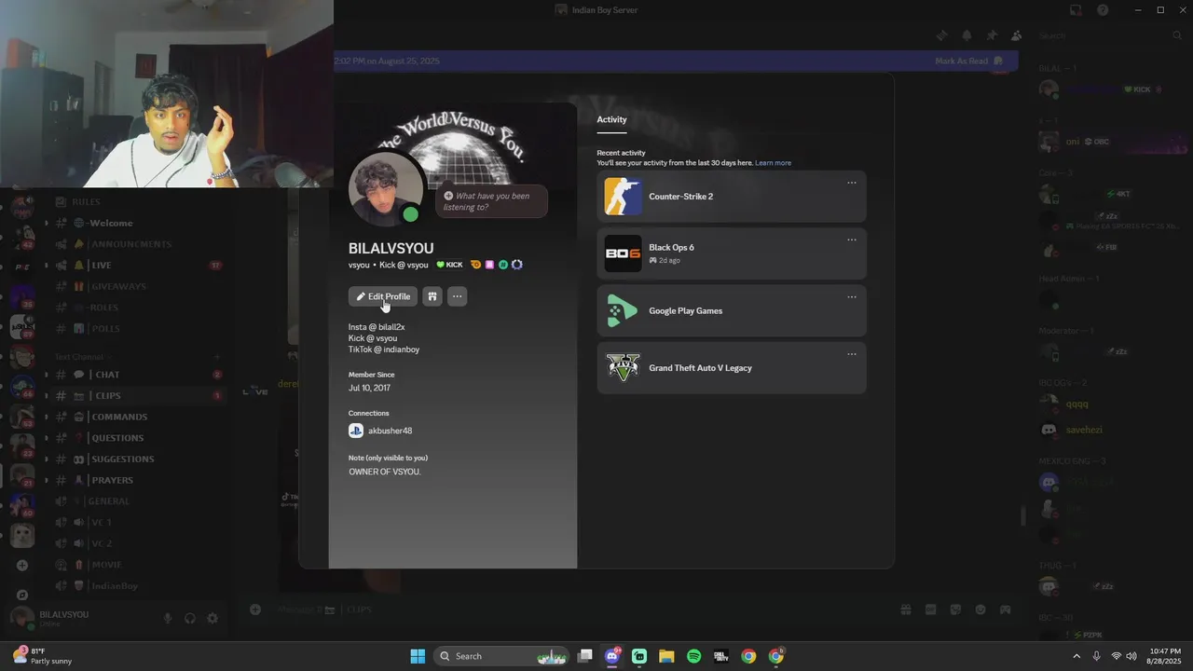Click the Counter-Strike 2 game icon
The height and width of the screenshot is (671, 1193).
pos(623,197)
